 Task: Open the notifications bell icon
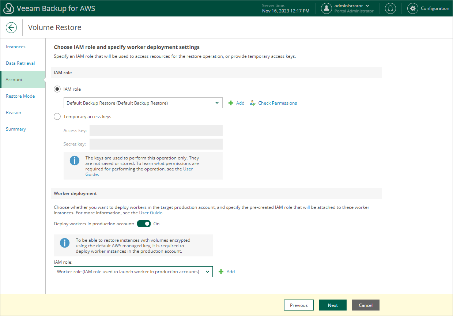point(390,8)
